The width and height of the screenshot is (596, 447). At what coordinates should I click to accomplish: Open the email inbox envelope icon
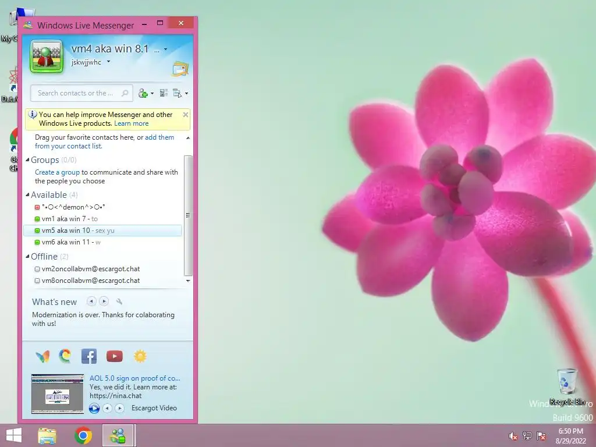[180, 69]
